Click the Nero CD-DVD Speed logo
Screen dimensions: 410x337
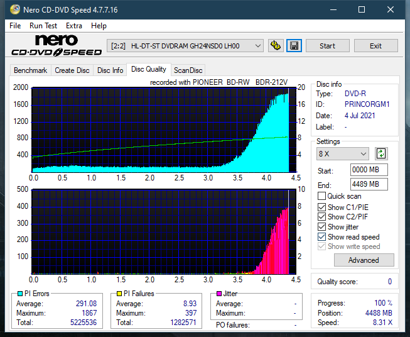point(57,45)
